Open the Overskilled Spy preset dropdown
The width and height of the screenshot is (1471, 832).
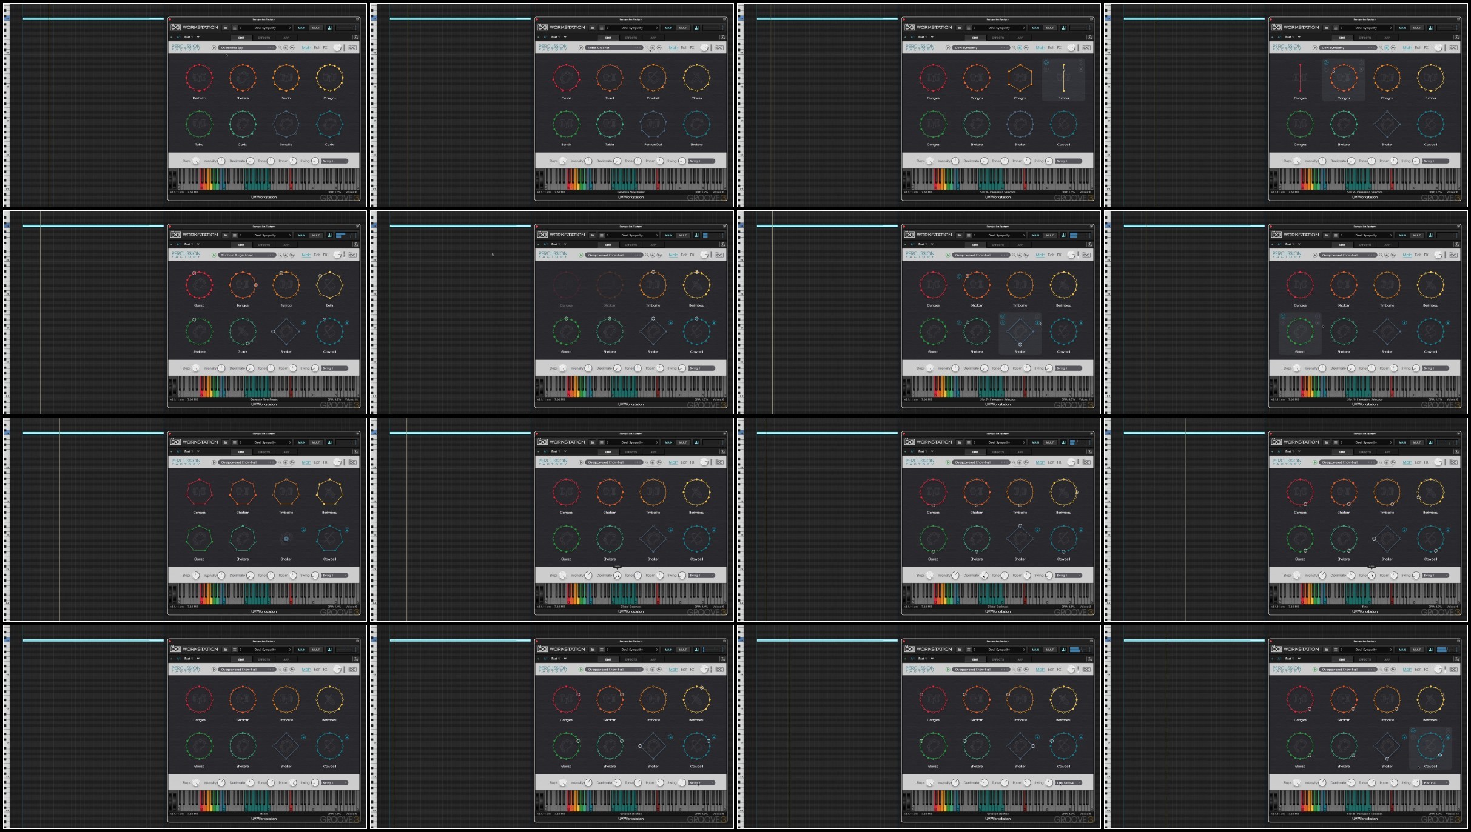(247, 48)
